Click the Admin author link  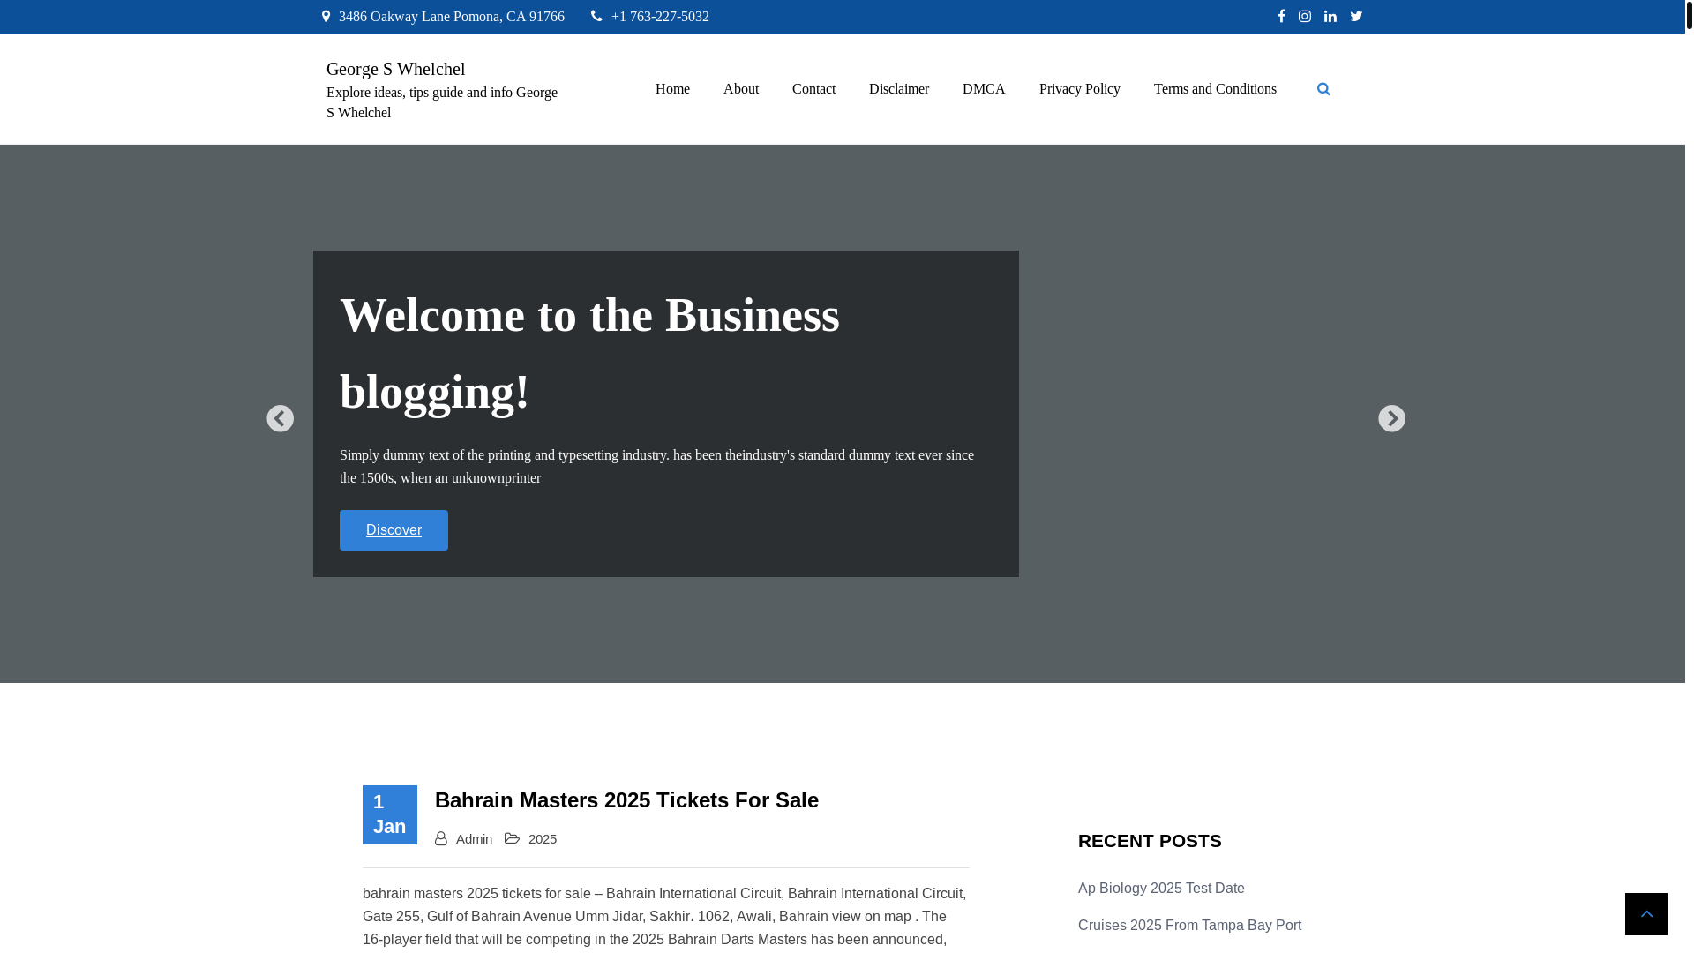(x=474, y=839)
